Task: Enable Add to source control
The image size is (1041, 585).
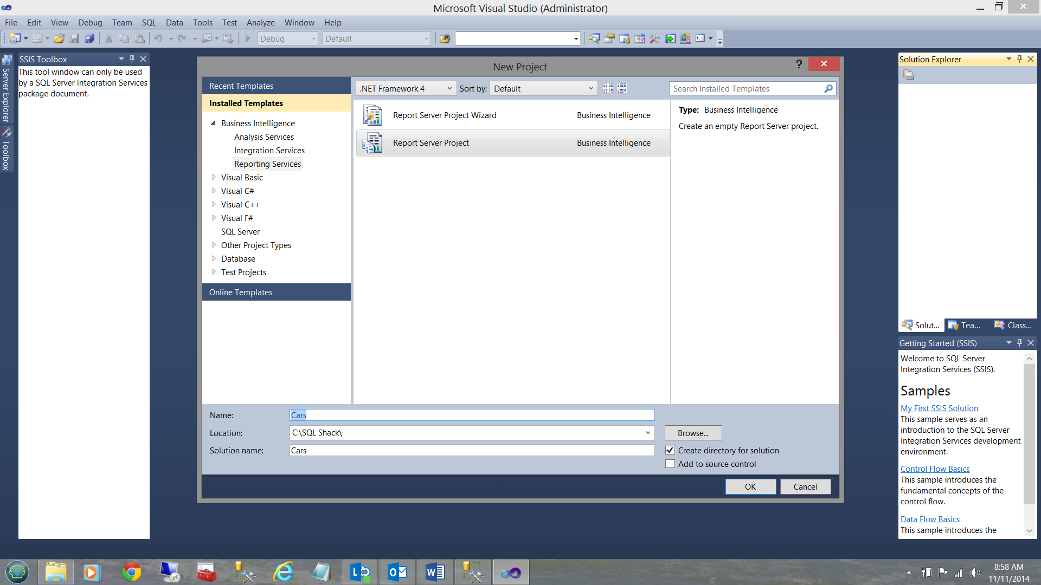Action: pyautogui.click(x=670, y=464)
